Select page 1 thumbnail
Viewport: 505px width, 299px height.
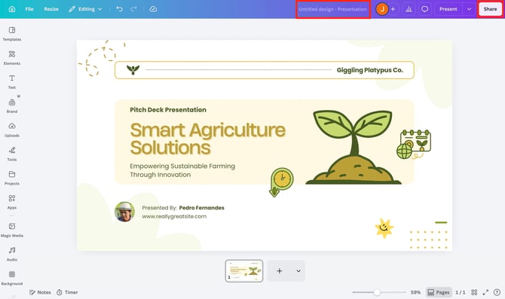(x=244, y=271)
